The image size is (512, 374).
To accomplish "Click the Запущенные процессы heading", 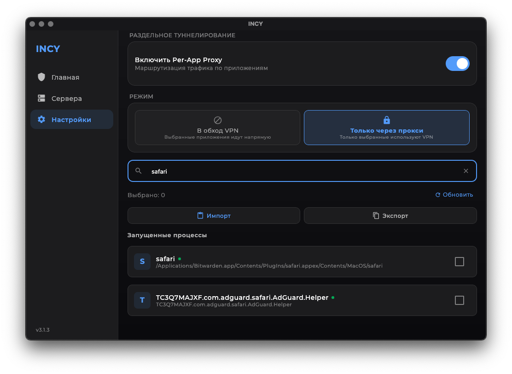I will click(x=167, y=235).
